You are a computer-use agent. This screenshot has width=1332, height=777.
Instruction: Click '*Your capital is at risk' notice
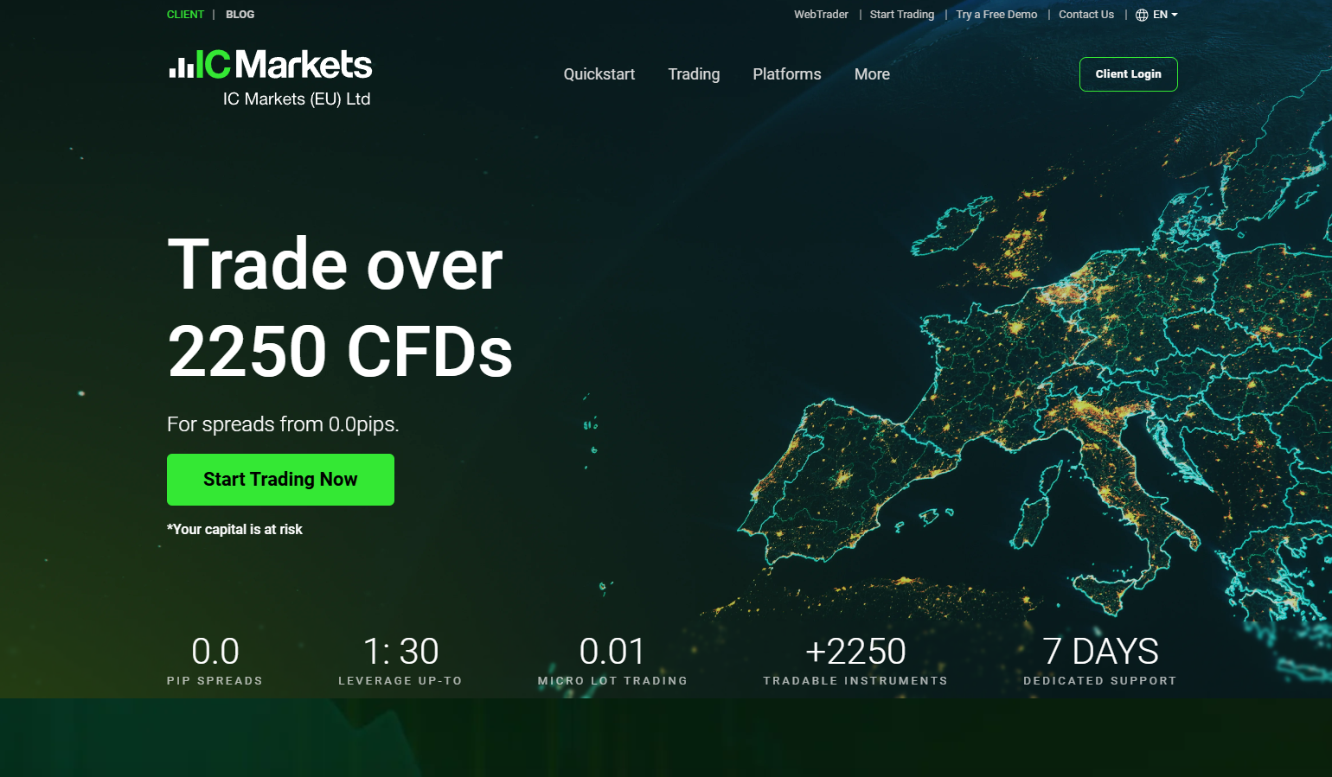click(234, 529)
